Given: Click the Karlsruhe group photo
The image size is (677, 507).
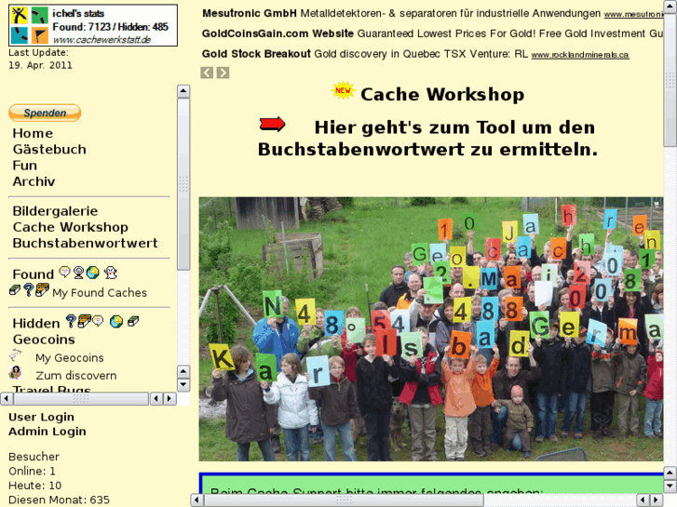Looking at the screenshot, I should (431, 329).
